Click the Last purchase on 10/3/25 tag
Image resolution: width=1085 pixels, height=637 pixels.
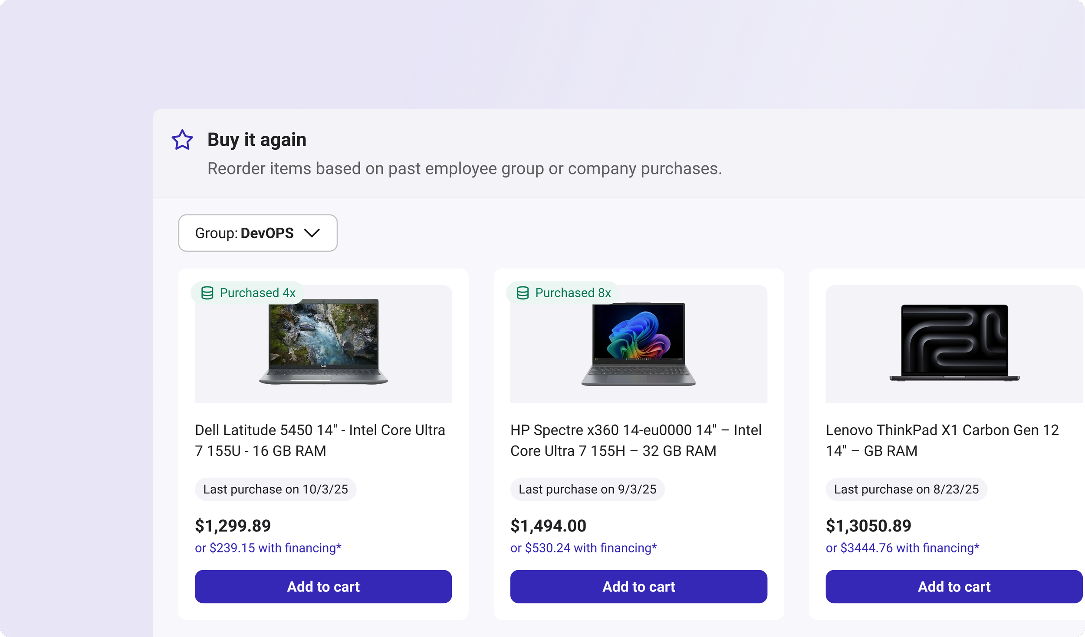(275, 489)
